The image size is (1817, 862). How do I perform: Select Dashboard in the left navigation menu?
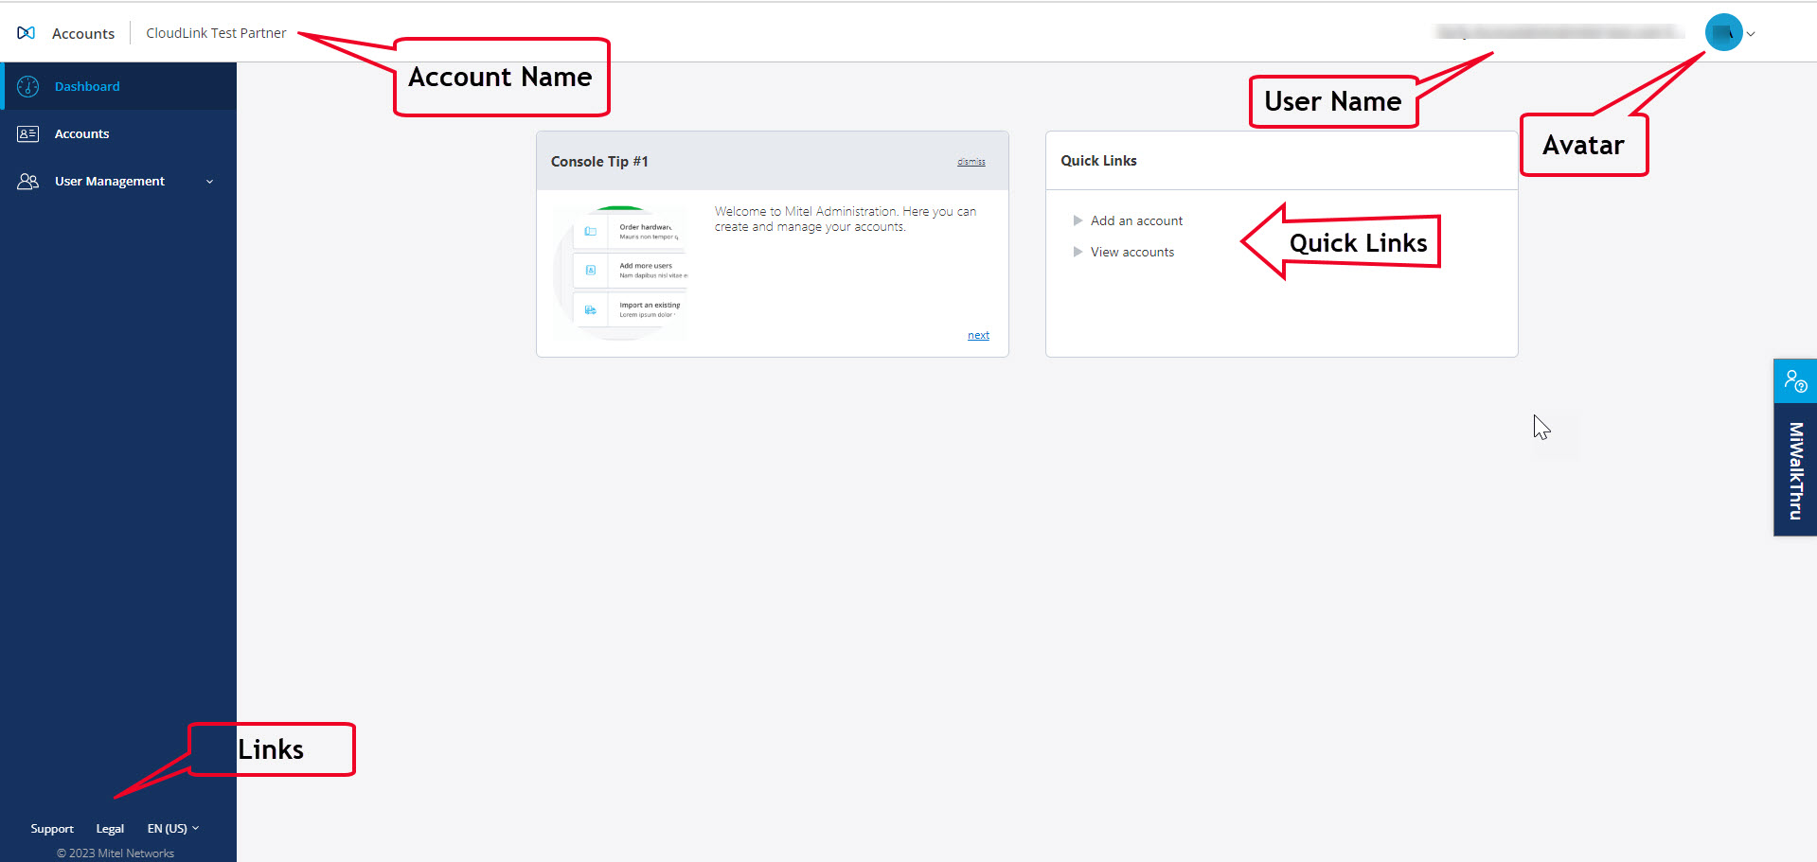coord(87,86)
